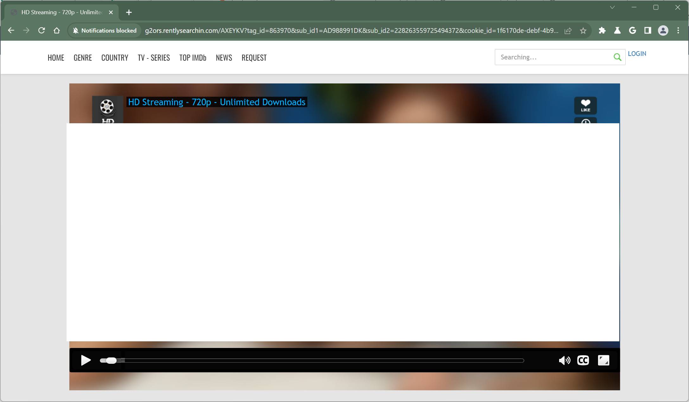Click the green search magnifier icon

point(617,57)
